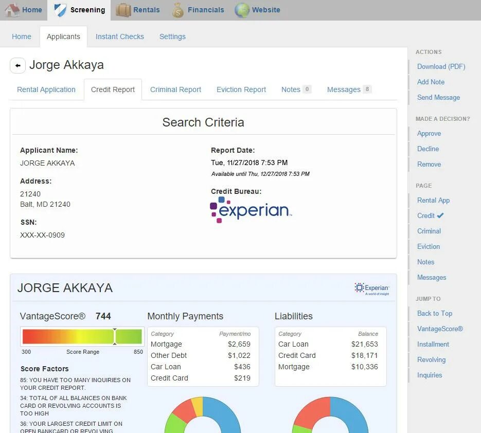Viewport: 481px width, 433px height.
Task: Click the Notes count badge showing 0
Action: click(x=307, y=89)
